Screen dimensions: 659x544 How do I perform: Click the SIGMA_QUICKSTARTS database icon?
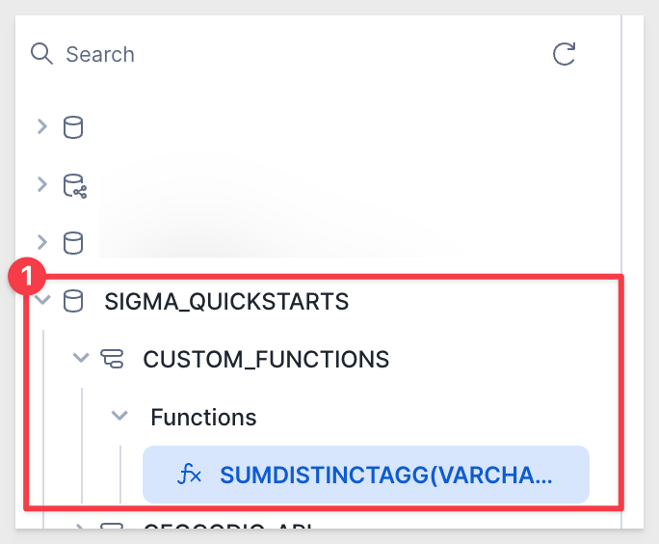pos(73,301)
